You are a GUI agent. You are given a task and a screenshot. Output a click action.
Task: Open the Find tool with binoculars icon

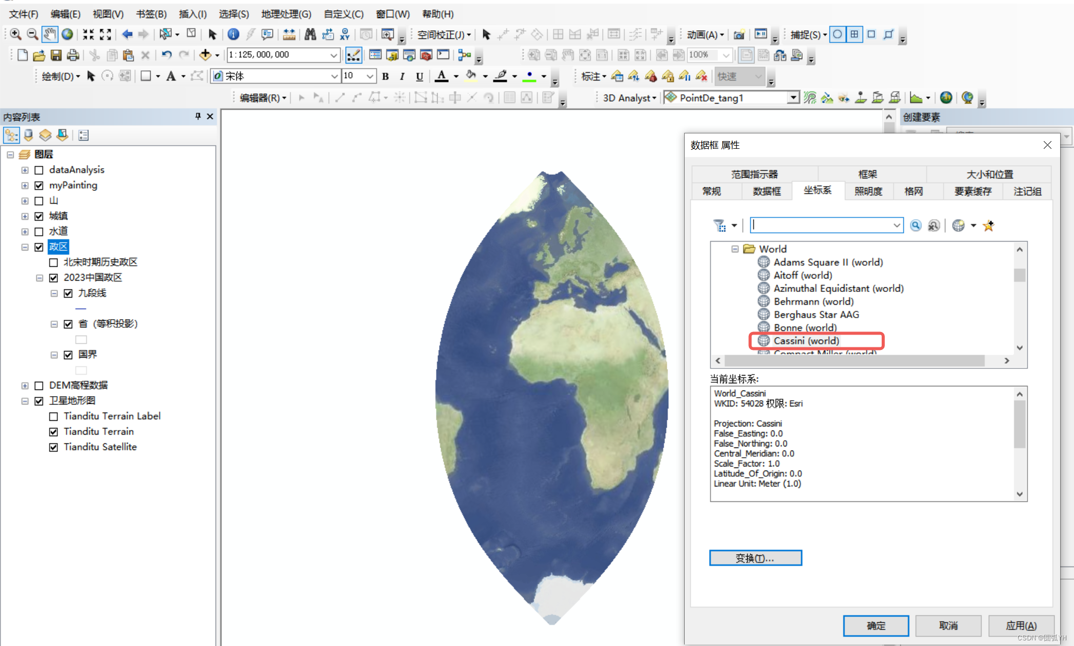[x=310, y=34]
